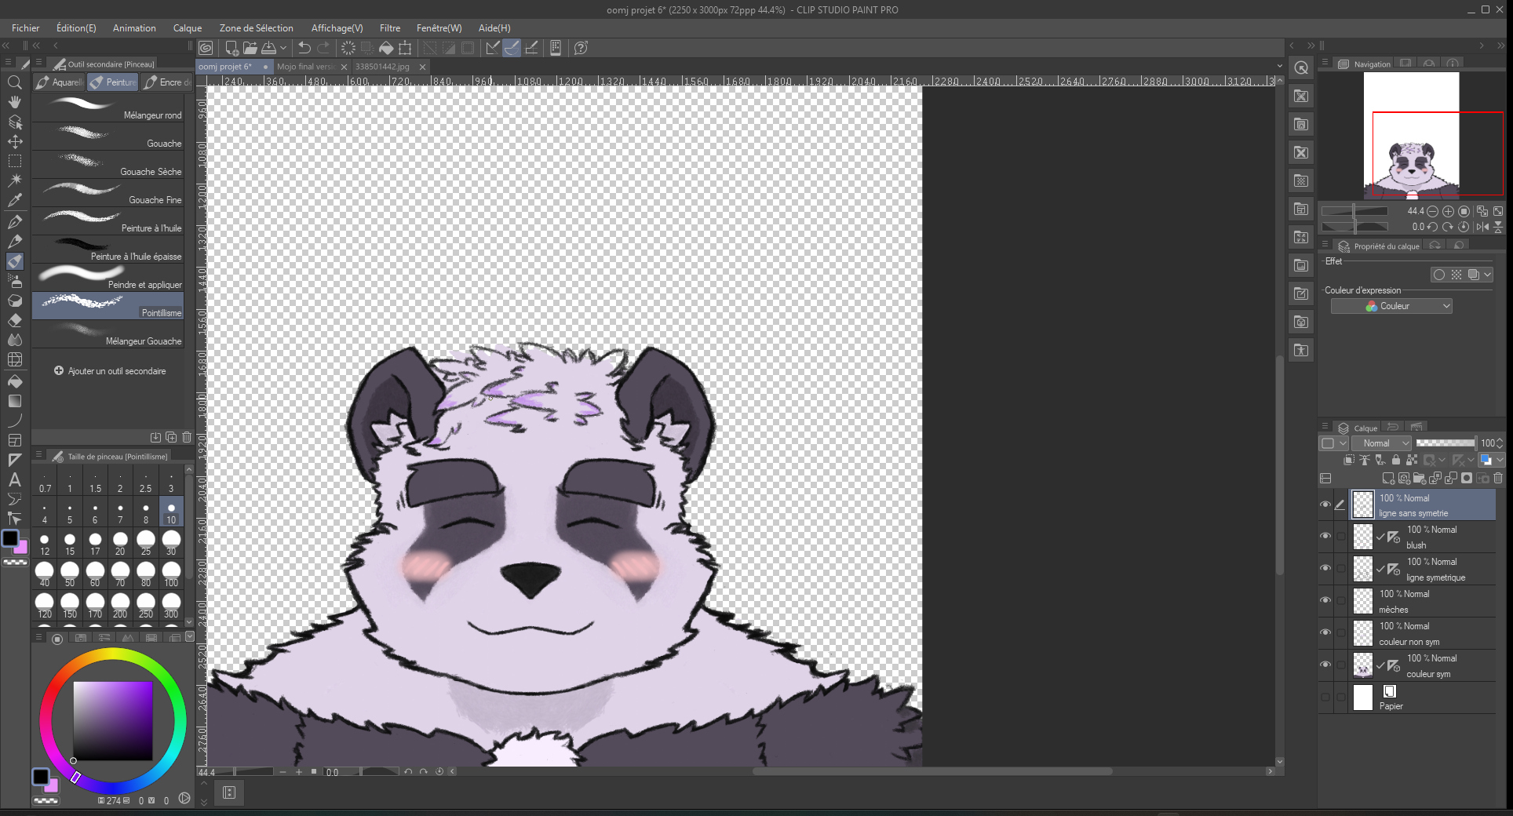Select the Fill bucket tool
The height and width of the screenshot is (816, 1513).
(14, 381)
